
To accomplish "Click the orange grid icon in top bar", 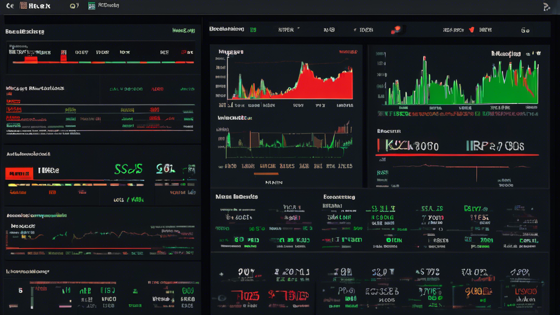I will click(23, 5).
